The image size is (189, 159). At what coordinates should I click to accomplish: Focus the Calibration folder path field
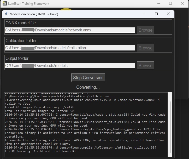pyautogui.click(x=70, y=48)
